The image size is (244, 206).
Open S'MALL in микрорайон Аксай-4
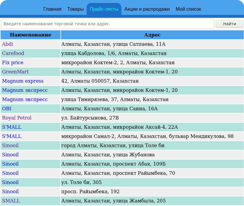click(12, 127)
